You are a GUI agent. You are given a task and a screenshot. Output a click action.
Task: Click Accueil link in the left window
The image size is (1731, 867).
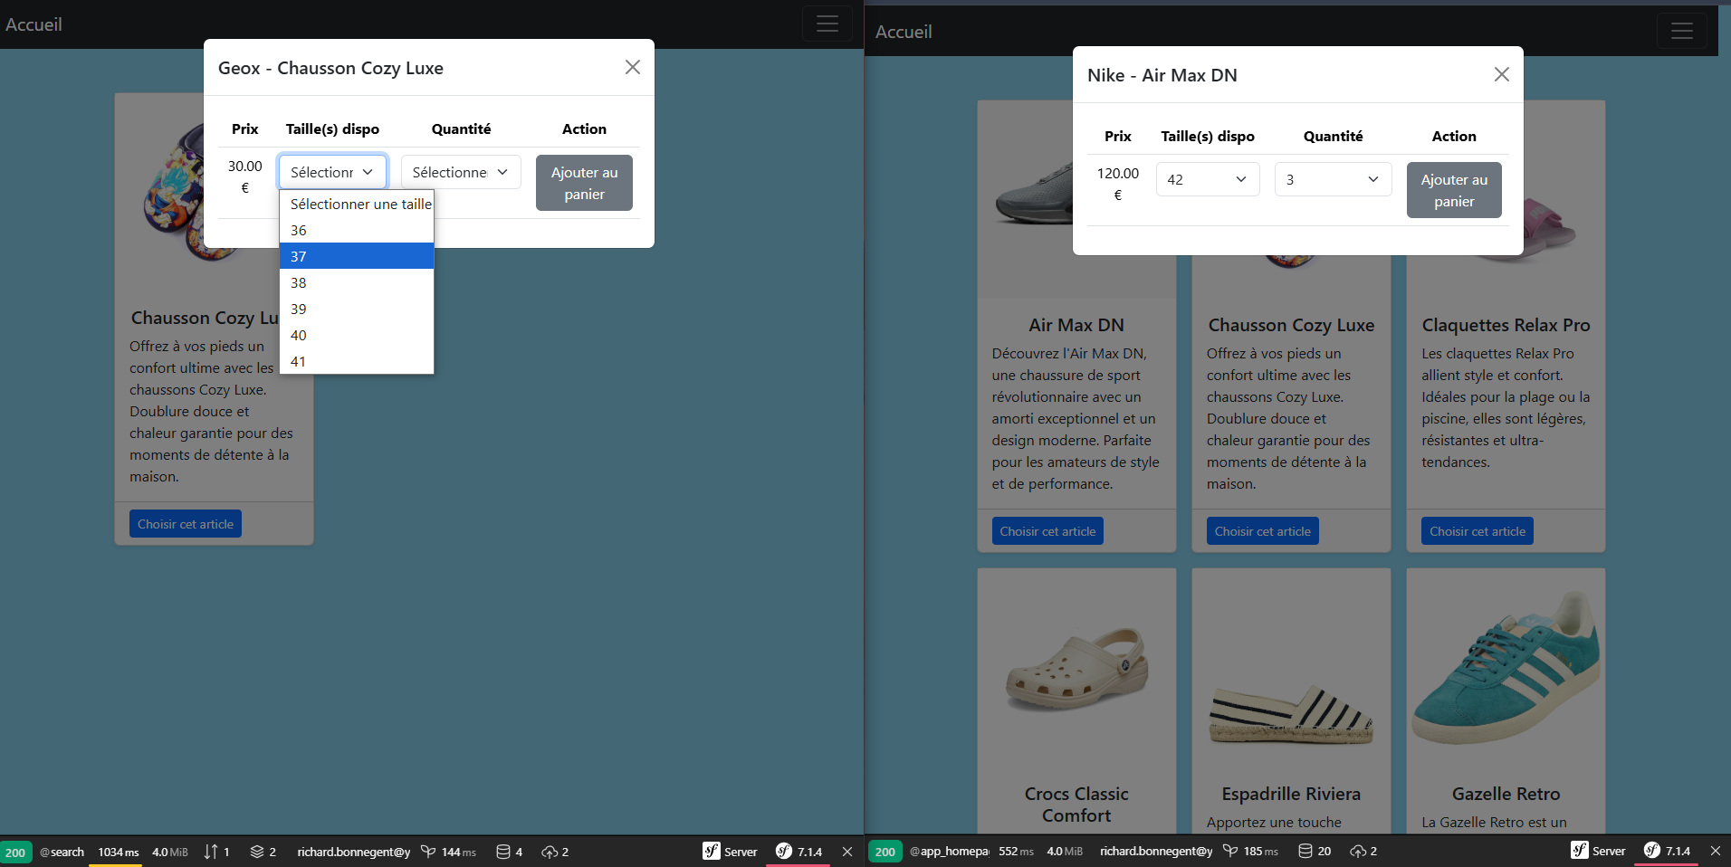(x=33, y=24)
